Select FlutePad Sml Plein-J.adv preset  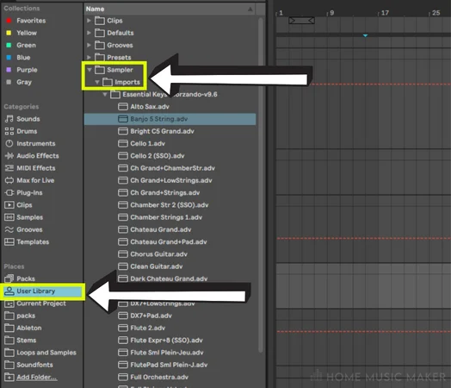point(163,365)
